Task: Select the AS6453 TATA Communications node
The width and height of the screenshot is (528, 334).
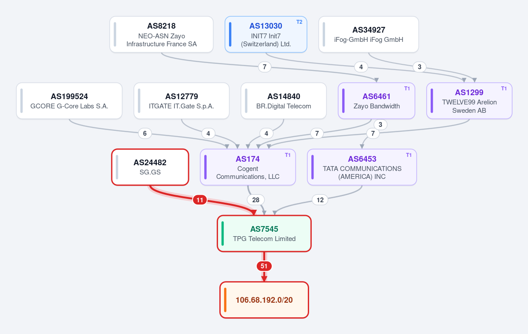Action: (362, 167)
